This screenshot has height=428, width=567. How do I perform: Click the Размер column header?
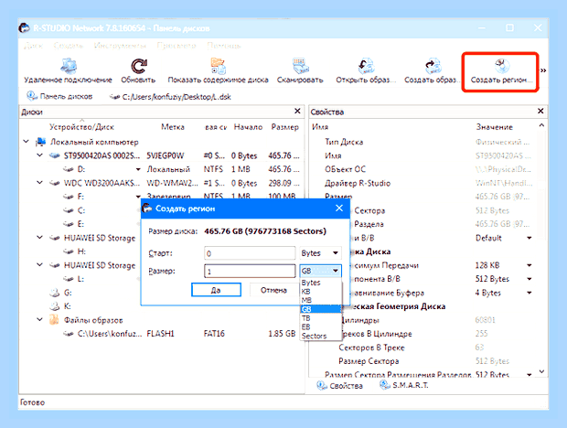pos(285,127)
